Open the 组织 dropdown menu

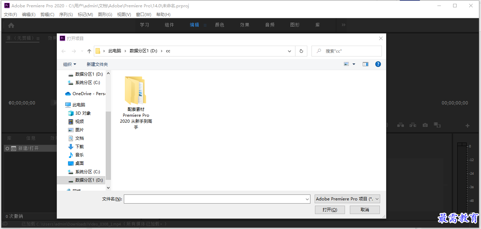pos(69,64)
